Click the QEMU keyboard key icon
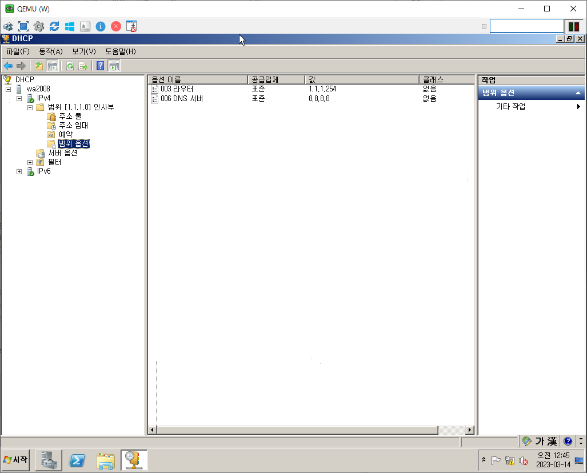 [x=85, y=26]
